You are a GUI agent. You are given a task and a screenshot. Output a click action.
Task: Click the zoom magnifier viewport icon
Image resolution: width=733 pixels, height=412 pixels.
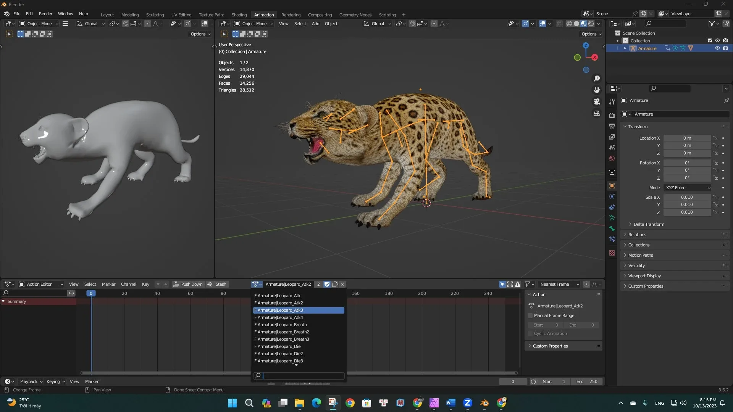point(597,79)
